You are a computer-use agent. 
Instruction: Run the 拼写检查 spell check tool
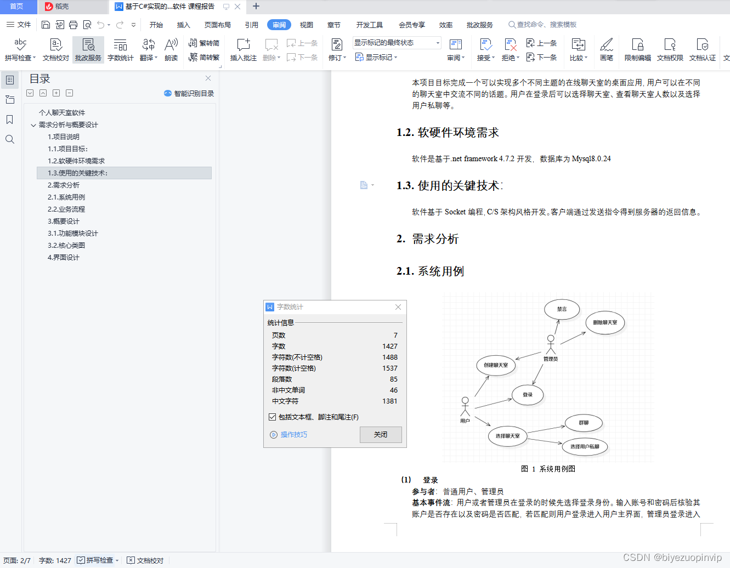[20, 49]
